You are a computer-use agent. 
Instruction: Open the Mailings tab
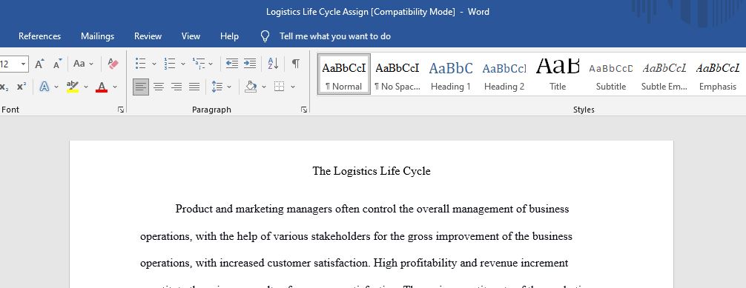(x=98, y=36)
